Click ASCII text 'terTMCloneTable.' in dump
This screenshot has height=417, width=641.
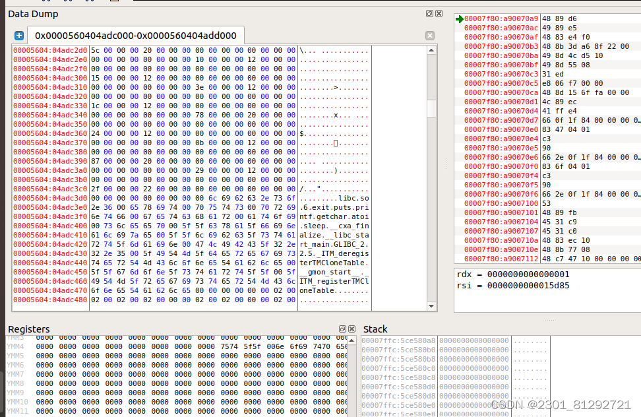click(334, 263)
